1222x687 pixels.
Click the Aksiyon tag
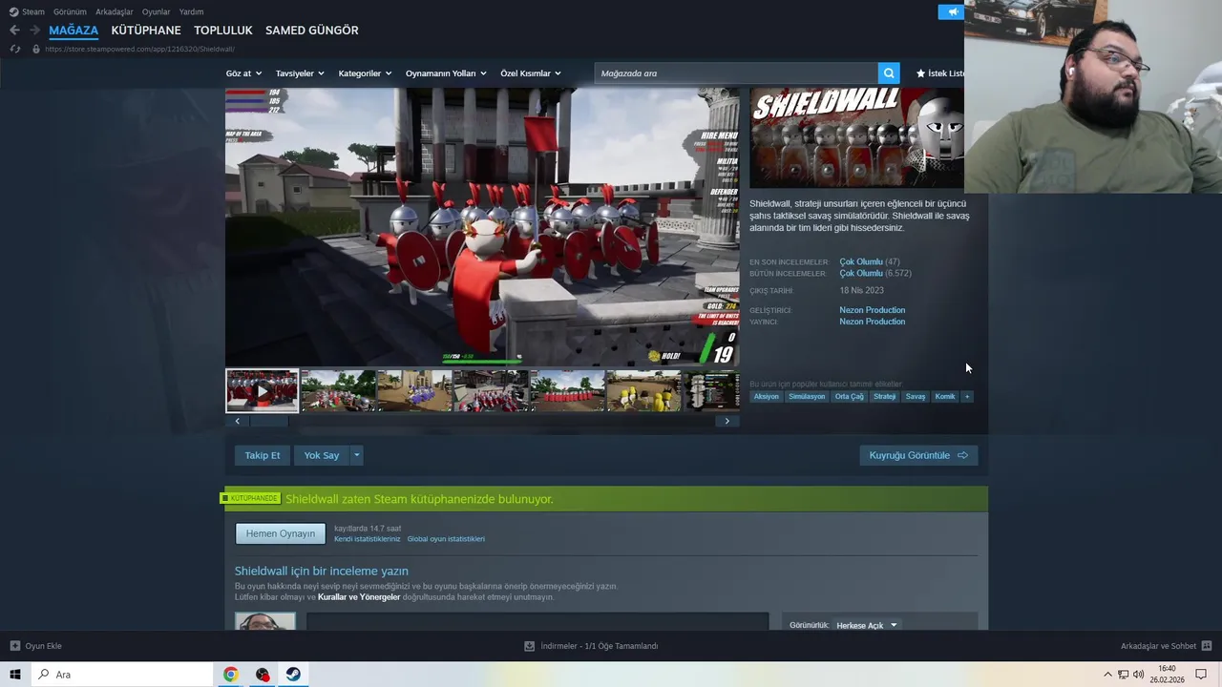pyautogui.click(x=766, y=396)
